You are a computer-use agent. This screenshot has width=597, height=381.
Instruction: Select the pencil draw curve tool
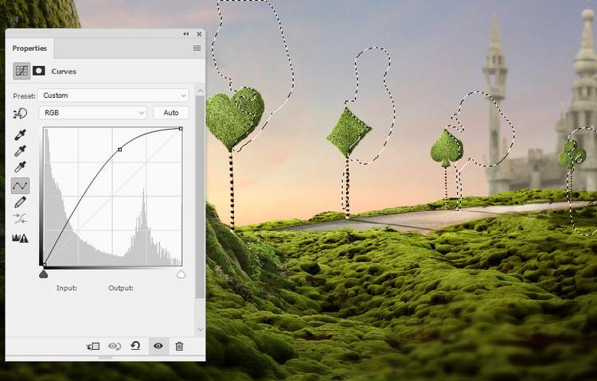tap(21, 202)
